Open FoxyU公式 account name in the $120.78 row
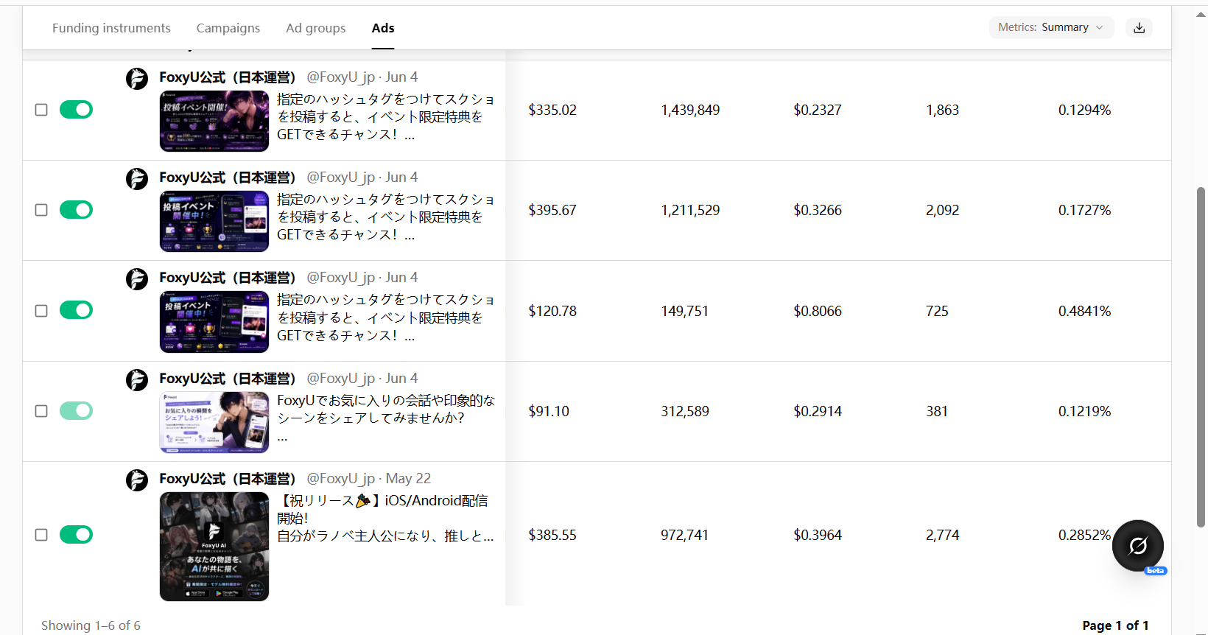 point(228,278)
